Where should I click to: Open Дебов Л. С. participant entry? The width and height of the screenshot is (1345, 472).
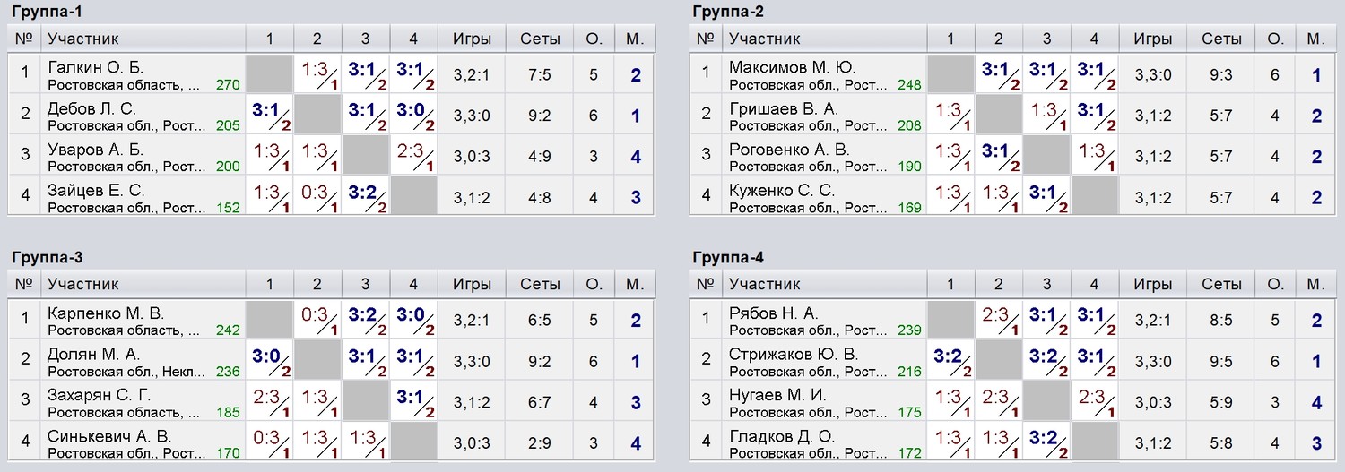pyautogui.click(x=143, y=116)
